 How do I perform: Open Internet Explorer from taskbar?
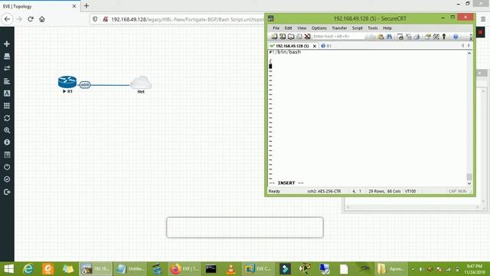coord(28,269)
